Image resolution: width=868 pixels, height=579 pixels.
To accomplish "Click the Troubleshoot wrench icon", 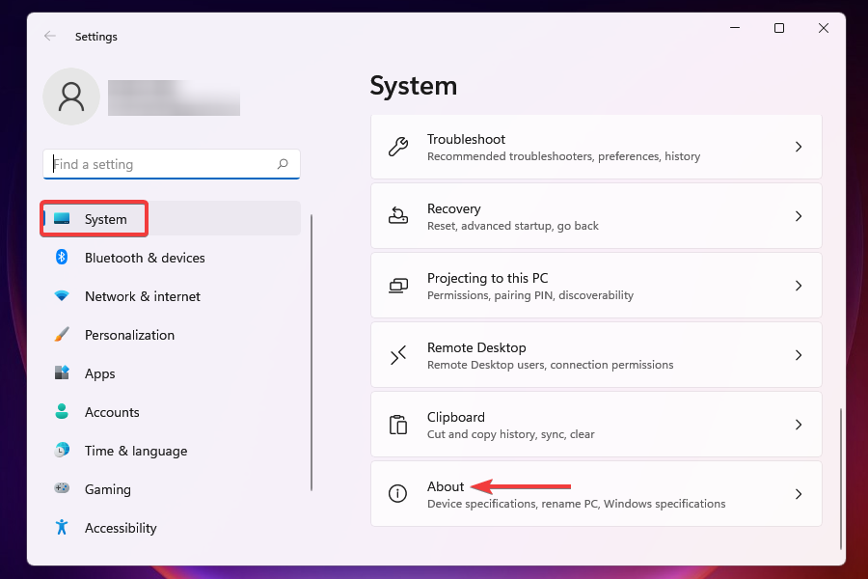I will (397, 147).
